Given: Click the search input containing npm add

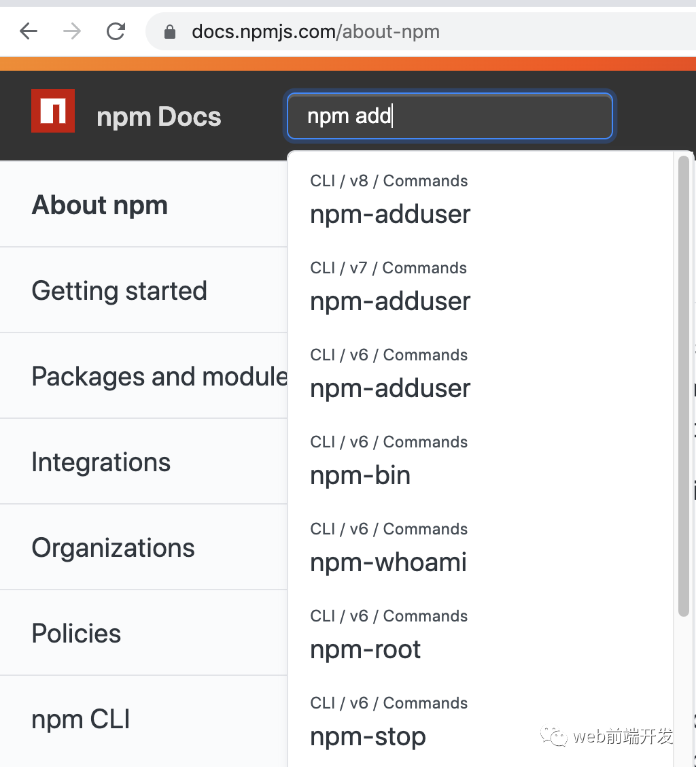Looking at the screenshot, I should click(x=449, y=116).
